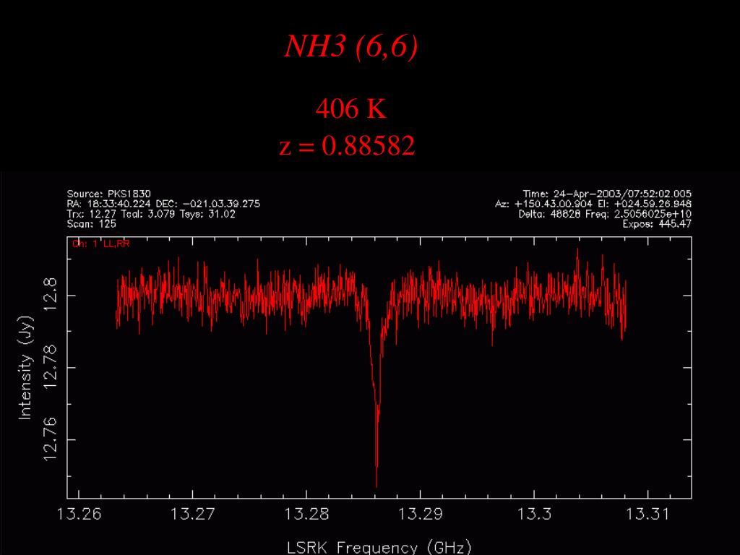Click the 13.27 x-axis tick label
Image resolution: width=740 pixels, height=555 pixels.
click(x=192, y=514)
